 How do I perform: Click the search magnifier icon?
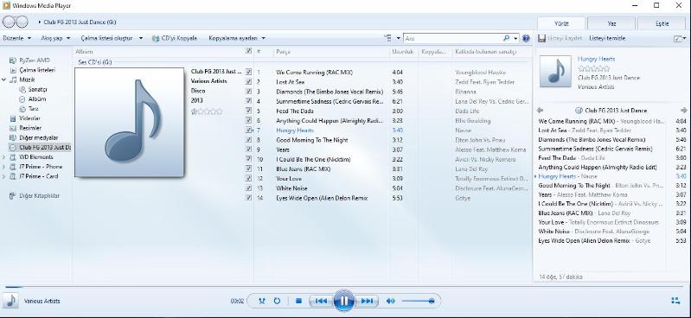[x=506, y=38]
